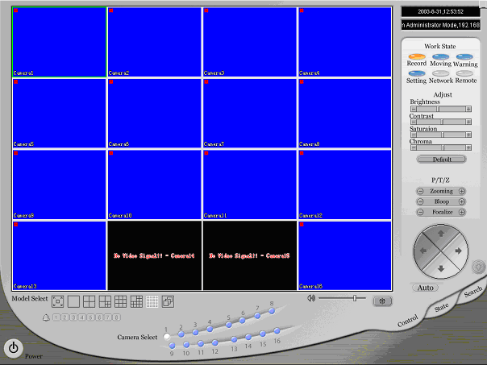The width and height of the screenshot is (487, 365).
Task: Click the Power button
Action: [x=14, y=348]
